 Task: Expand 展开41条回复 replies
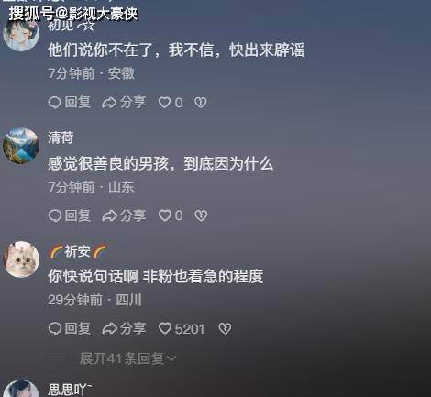coord(127,358)
